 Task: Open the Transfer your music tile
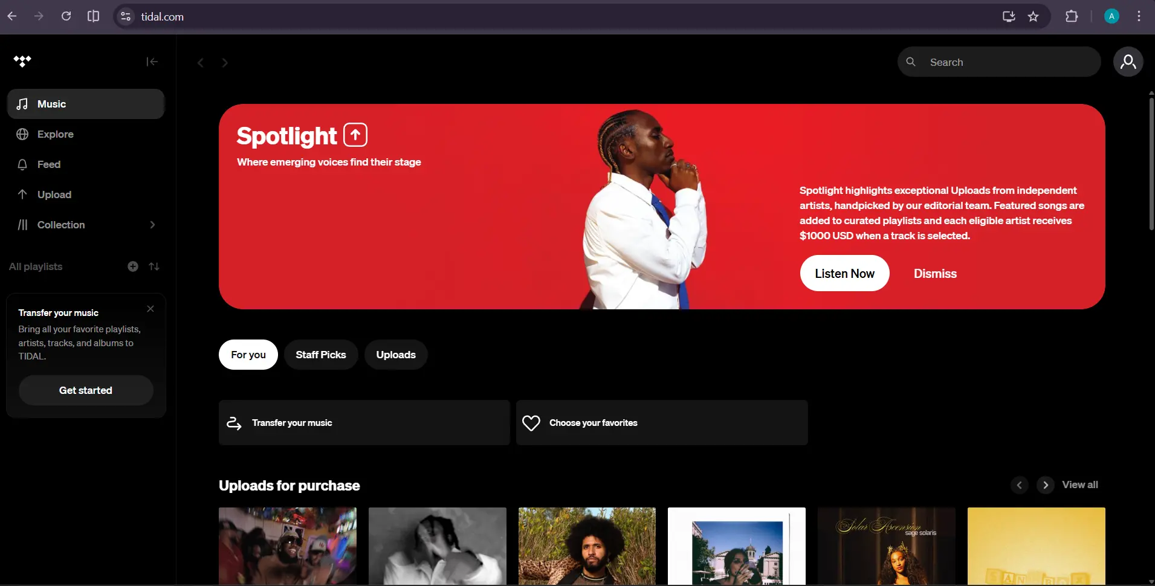(x=364, y=423)
